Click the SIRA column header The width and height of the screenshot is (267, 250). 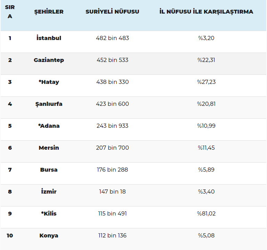[10, 12]
